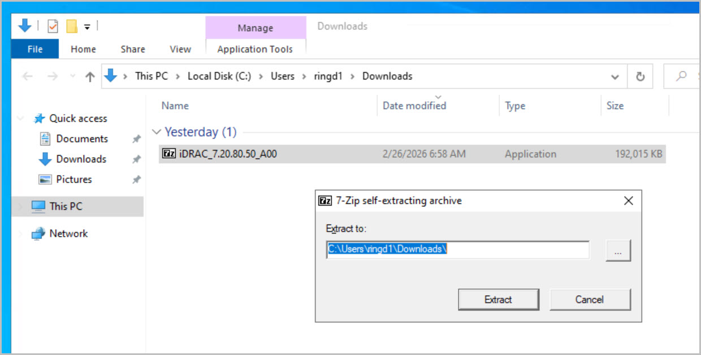Select Users in the address path
This screenshot has width=701, height=355.
click(x=283, y=76)
